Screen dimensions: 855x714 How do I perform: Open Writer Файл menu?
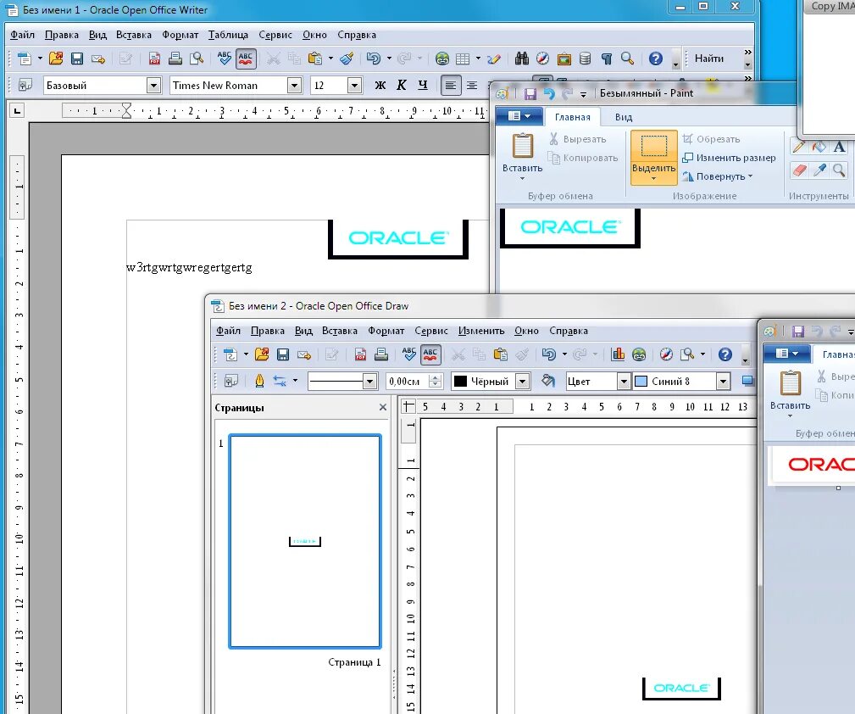click(22, 35)
